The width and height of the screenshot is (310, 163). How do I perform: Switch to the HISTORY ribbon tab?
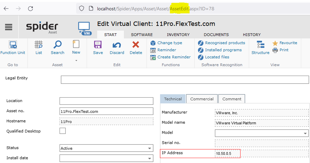click(x=252, y=35)
